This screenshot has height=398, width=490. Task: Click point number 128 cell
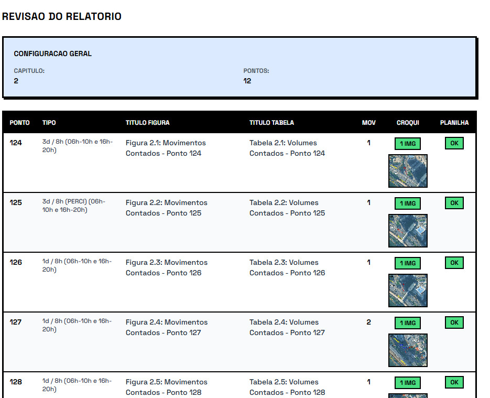[16, 382]
